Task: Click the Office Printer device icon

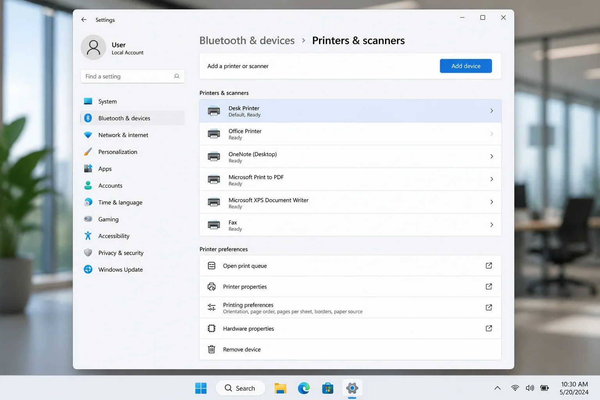Action: (x=214, y=134)
